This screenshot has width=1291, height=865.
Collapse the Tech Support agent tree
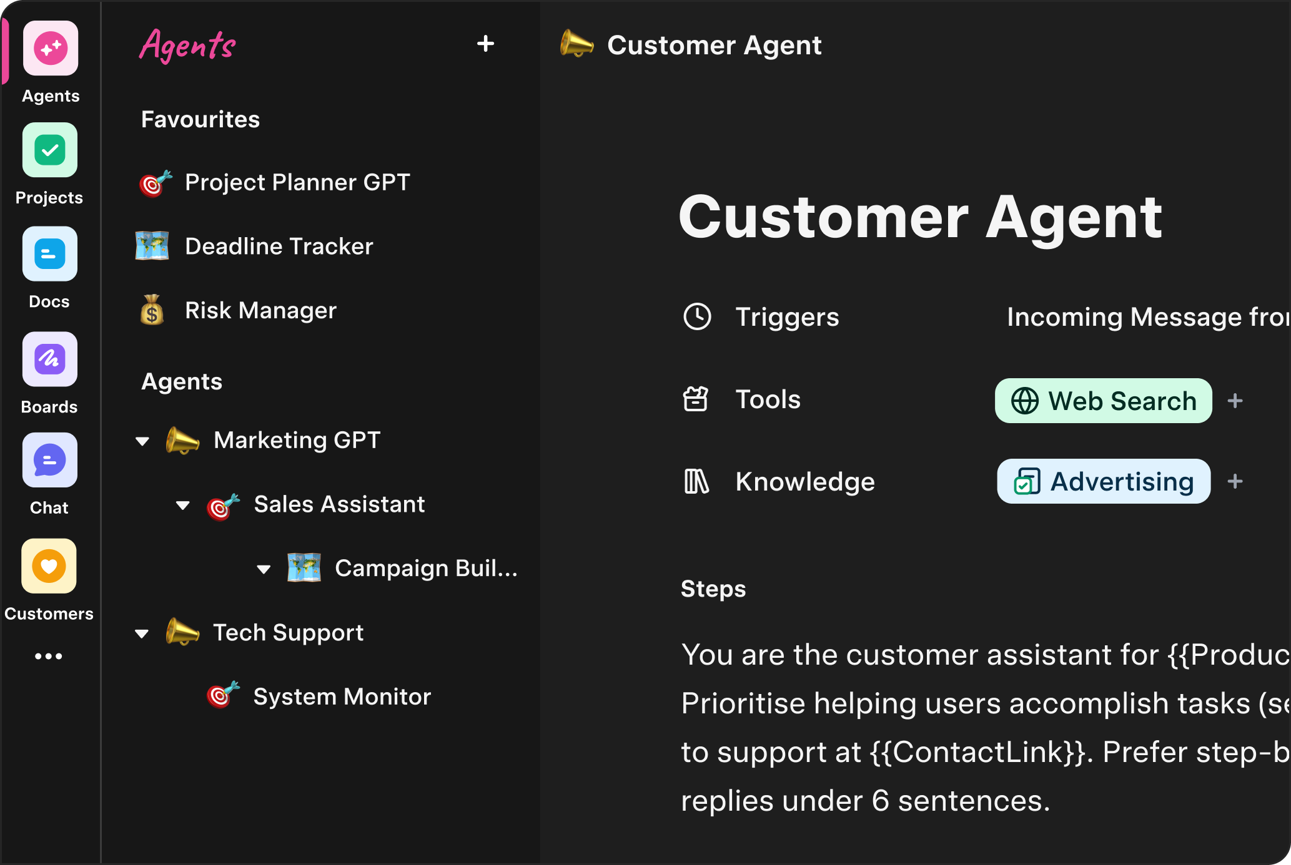tap(142, 633)
